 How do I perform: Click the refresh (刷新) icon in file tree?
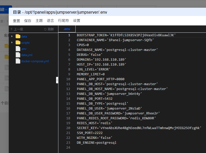46,29
